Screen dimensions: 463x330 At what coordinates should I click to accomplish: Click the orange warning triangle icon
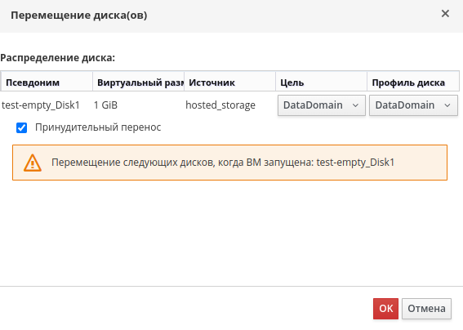coord(33,163)
